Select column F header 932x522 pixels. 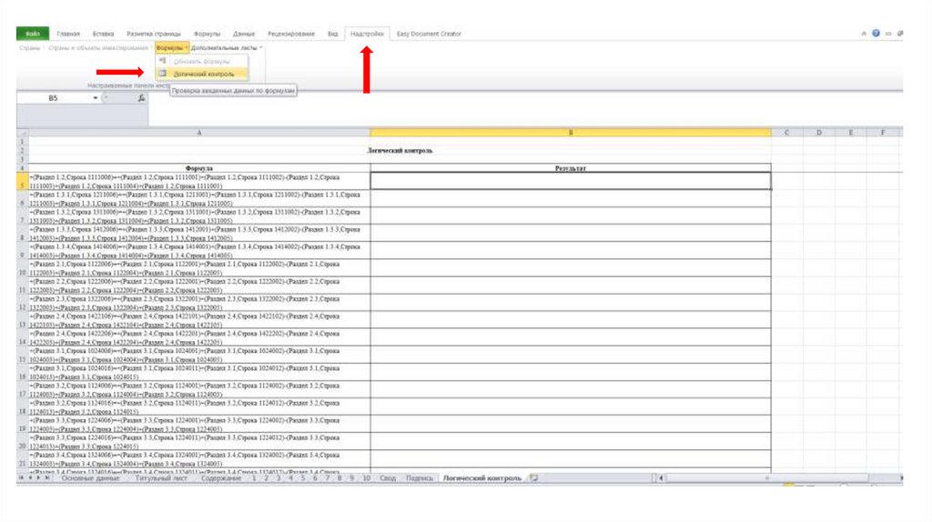(x=883, y=133)
